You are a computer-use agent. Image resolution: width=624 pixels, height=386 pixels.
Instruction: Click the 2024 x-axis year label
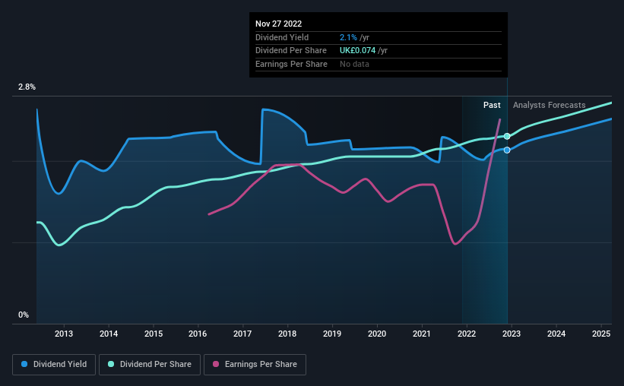click(x=556, y=334)
